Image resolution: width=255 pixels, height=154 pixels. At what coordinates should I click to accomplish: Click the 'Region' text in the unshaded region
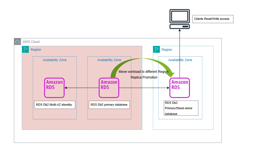[x=167, y=50]
